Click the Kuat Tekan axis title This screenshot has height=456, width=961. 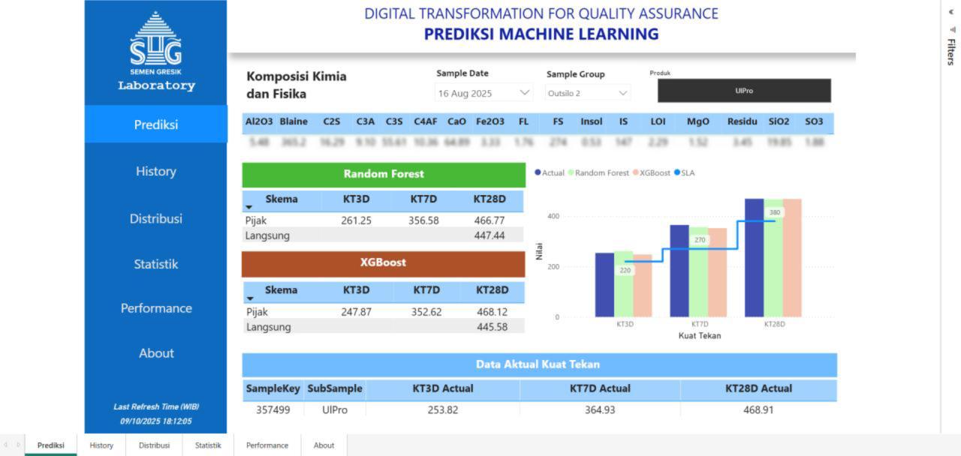[700, 336]
